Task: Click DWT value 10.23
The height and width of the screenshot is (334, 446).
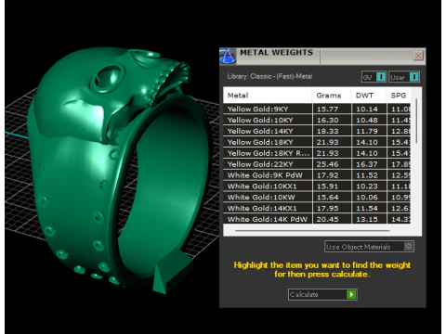Action: tap(367, 186)
